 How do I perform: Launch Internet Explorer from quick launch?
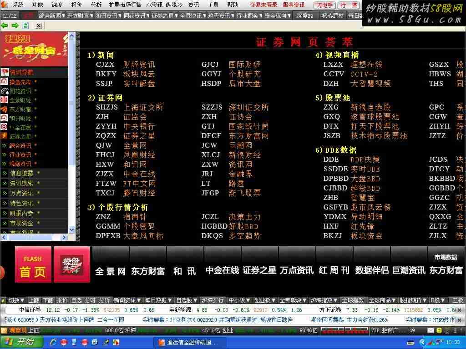tap(54, 343)
